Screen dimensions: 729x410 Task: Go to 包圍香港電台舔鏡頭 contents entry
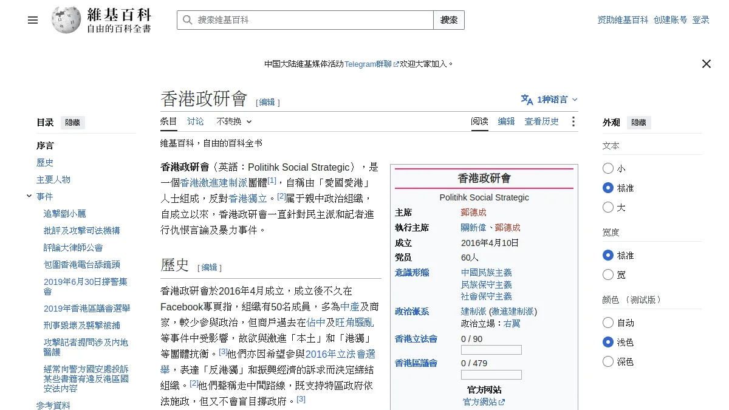[x=82, y=265]
